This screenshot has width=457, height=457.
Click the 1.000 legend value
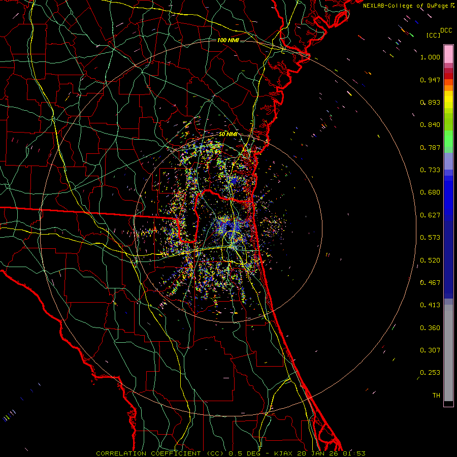point(430,57)
